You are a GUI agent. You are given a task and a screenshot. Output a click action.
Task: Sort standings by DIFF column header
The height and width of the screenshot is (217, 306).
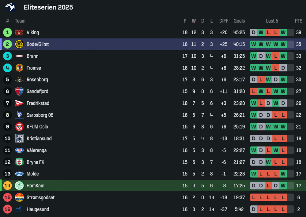pyautogui.click(x=224, y=21)
